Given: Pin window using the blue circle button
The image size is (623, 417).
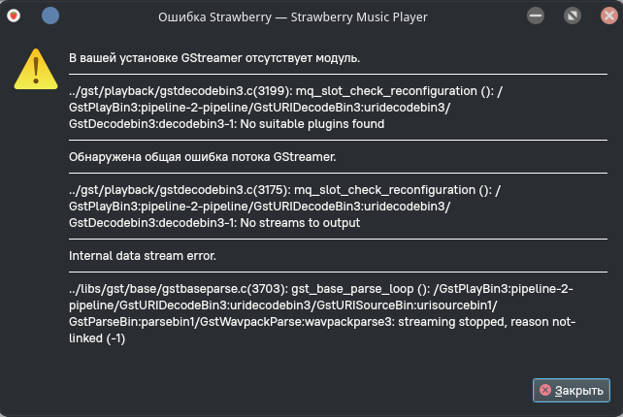Looking at the screenshot, I should click(x=49, y=16).
